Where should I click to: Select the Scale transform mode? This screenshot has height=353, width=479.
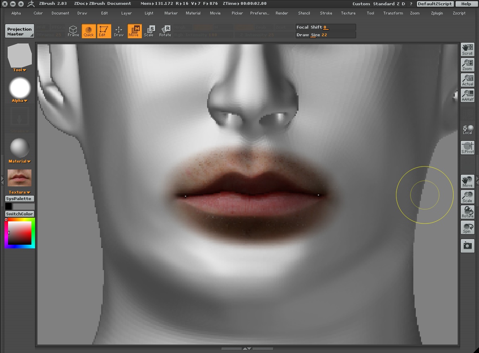tap(149, 31)
